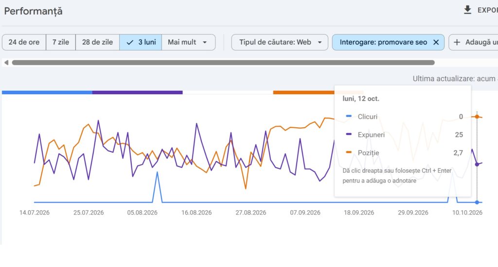Click the 18.09.2026 axis label

point(359,213)
